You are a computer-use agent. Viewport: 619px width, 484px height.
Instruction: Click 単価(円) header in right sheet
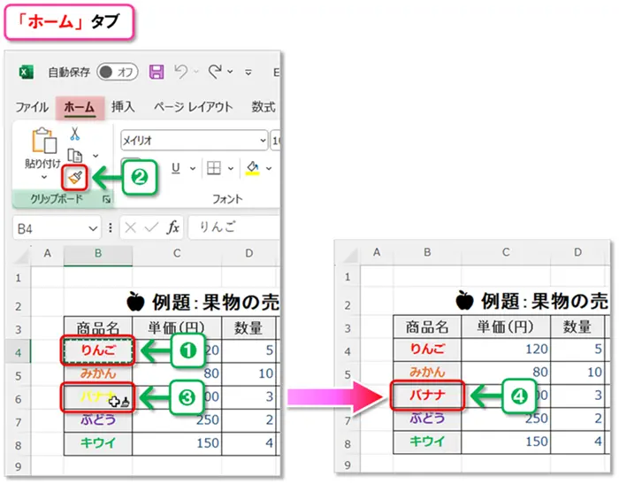[506, 327]
